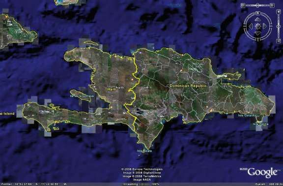Click the Google logo watermark

(x=262, y=173)
